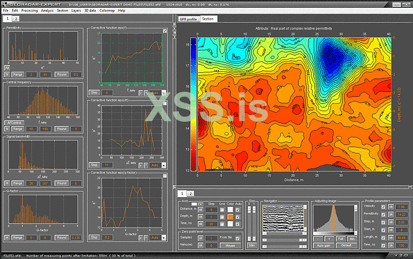Click the ok button for Distance axis
This screenshot has height=259, width=413.
201,210
